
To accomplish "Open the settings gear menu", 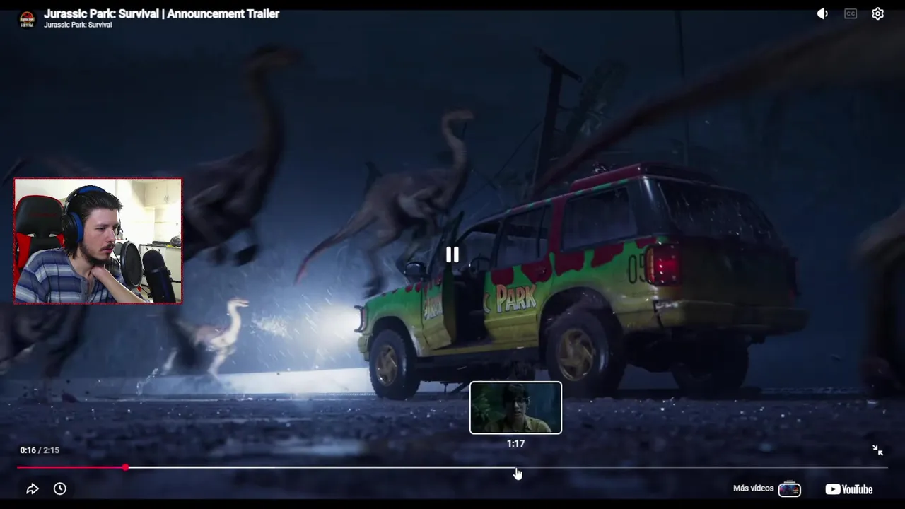I will tap(878, 13).
